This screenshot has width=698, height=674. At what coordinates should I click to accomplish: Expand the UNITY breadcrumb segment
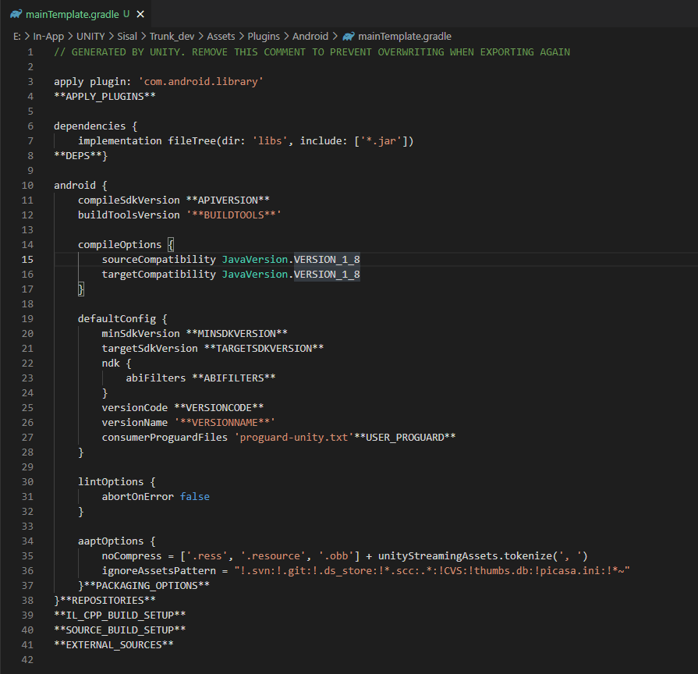pos(91,36)
